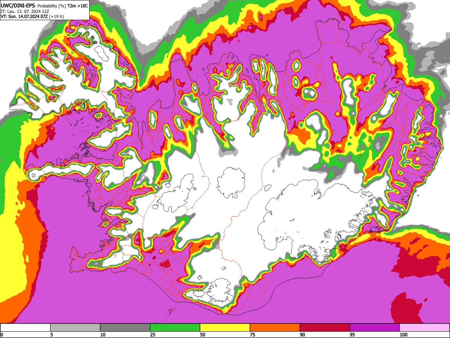Click legend tick label '5'
The width and height of the screenshot is (450, 338).
click(x=52, y=334)
